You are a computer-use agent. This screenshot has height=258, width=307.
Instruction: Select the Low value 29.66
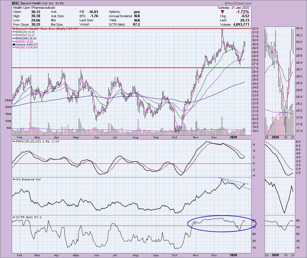(36, 20)
